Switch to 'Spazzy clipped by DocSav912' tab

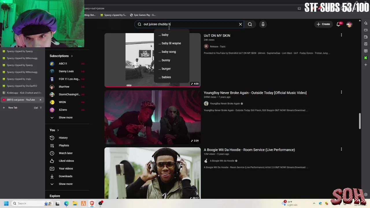click(x=22, y=86)
